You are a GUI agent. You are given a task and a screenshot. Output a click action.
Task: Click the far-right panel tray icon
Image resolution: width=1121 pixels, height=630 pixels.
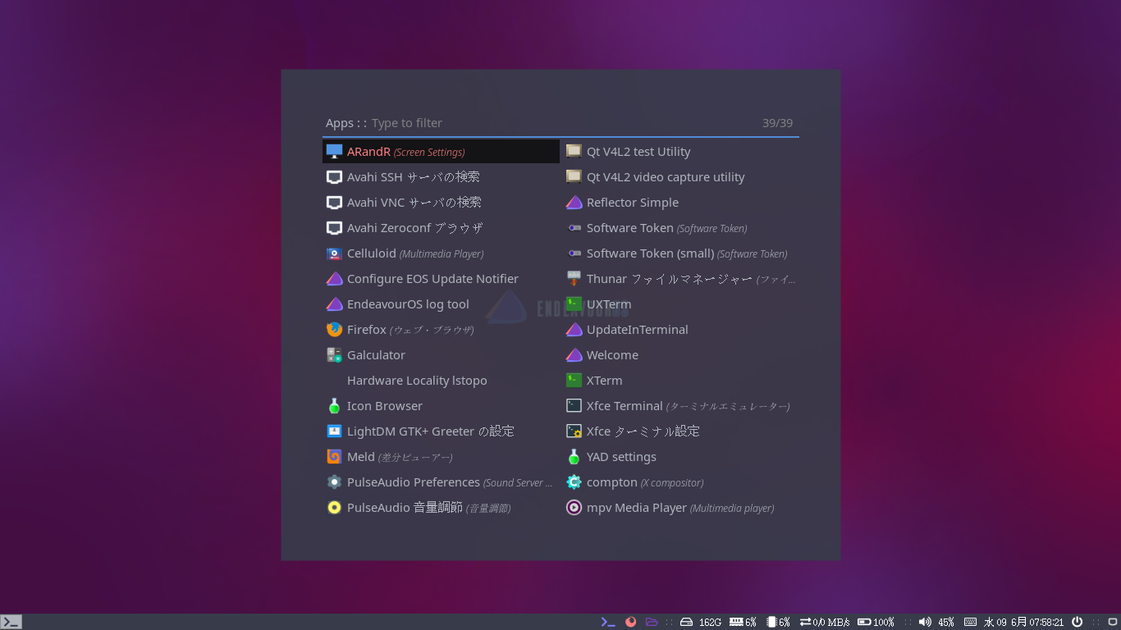(1113, 622)
